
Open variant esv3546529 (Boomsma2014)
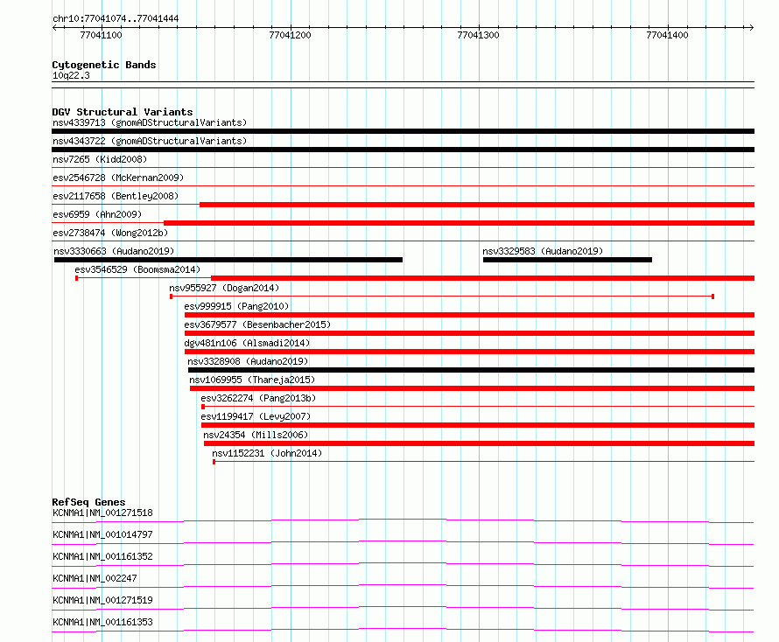[137, 269]
